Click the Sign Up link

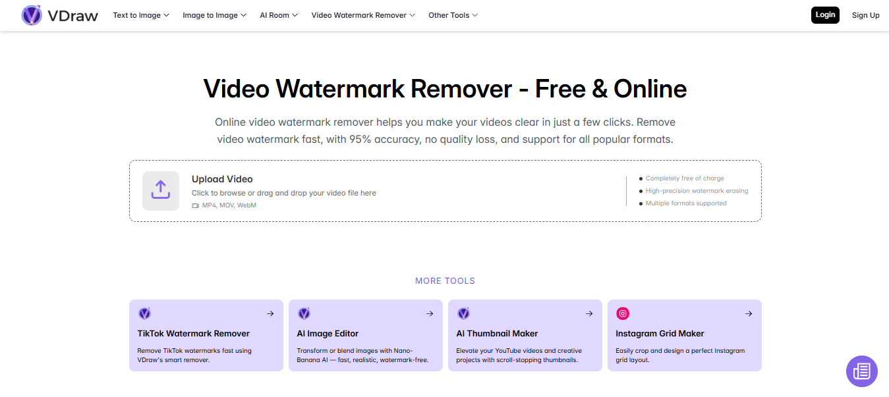865,15
